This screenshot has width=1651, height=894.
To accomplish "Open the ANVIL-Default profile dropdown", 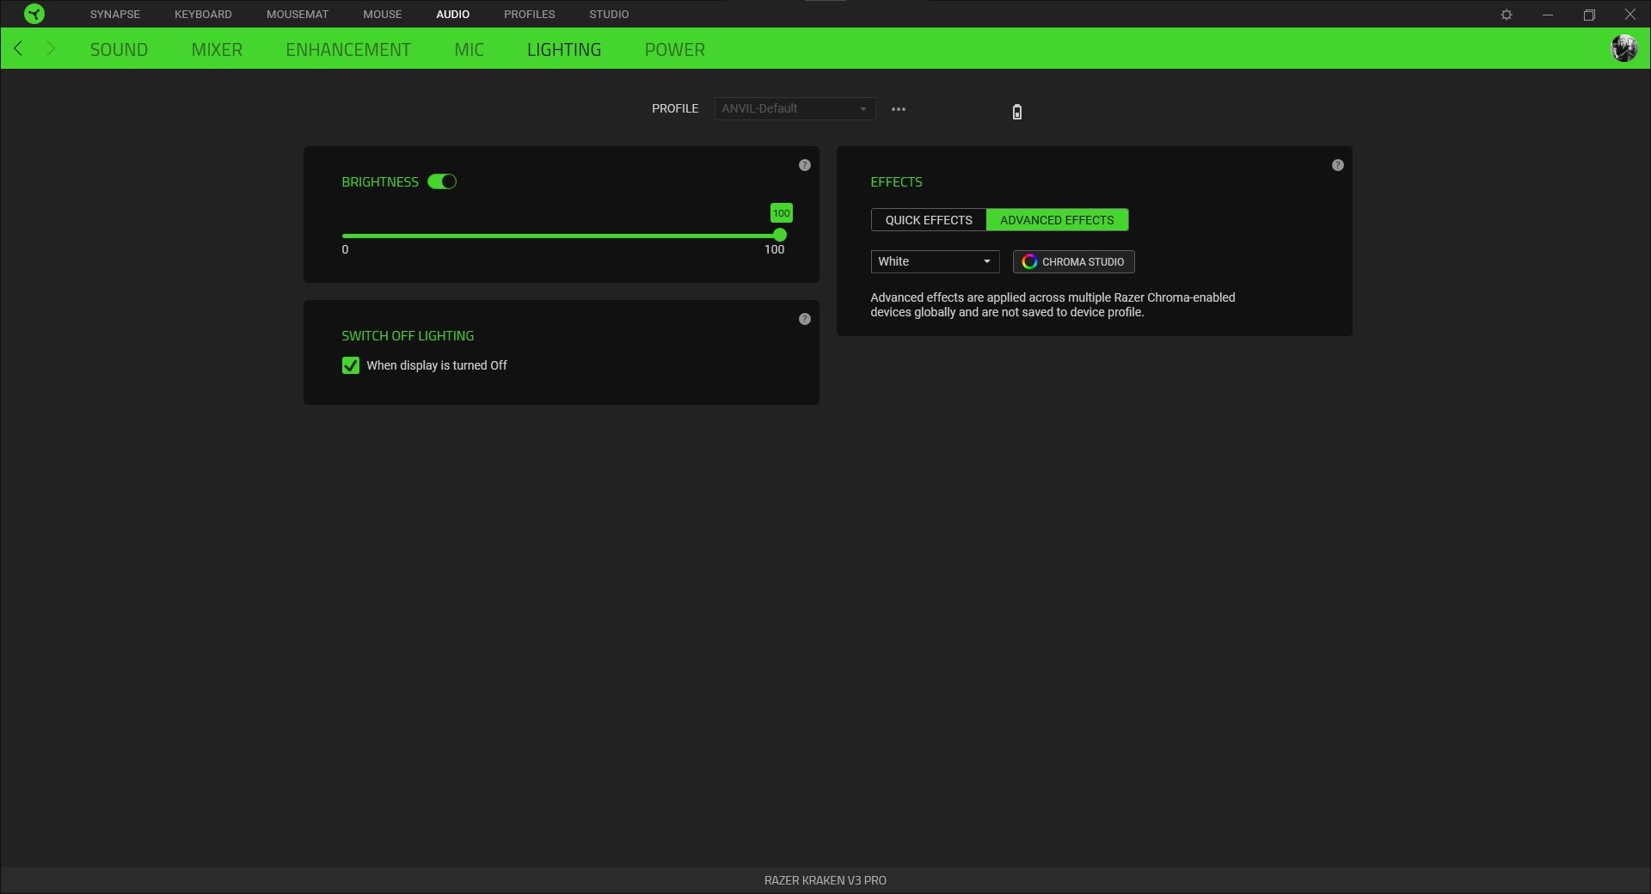I will click(794, 108).
